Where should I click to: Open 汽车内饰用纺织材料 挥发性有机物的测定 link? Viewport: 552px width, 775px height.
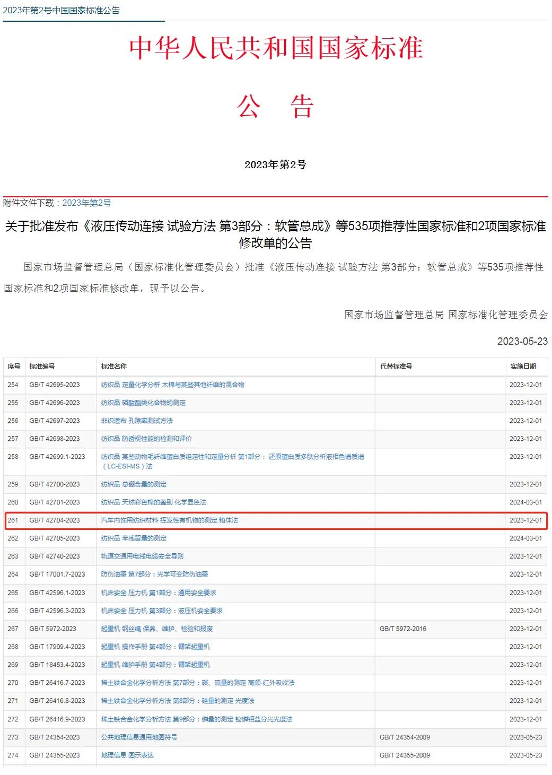click(x=169, y=520)
